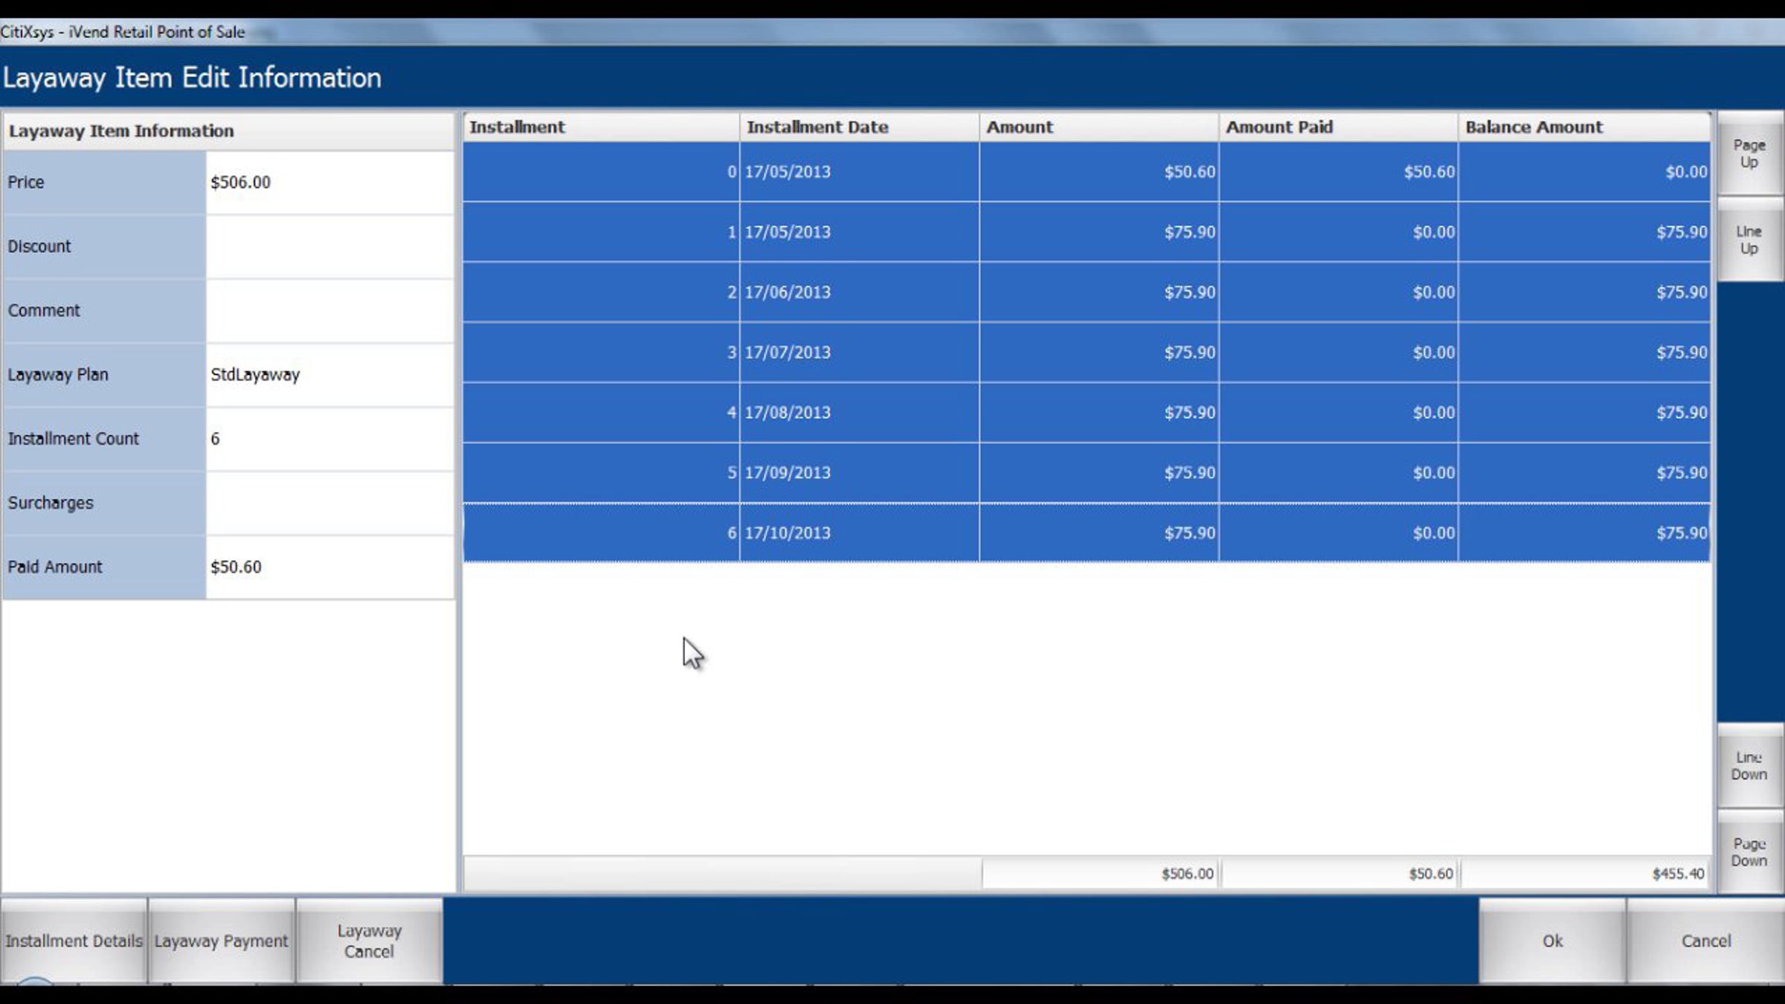
Task: Select the Layaway Plan value StdLayaway
Action: click(329, 375)
